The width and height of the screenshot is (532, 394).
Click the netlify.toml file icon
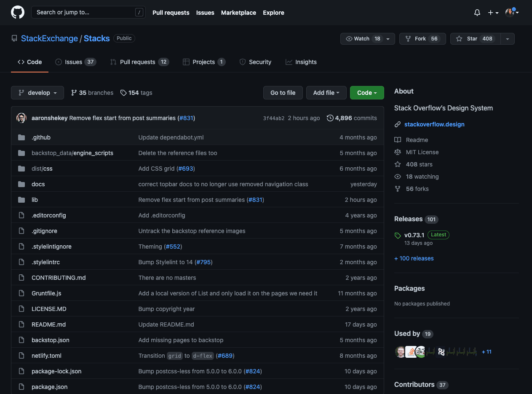[21, 356]
